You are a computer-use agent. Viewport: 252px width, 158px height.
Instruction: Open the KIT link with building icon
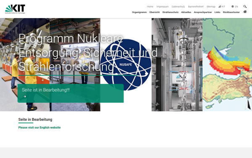pos(222,7)
